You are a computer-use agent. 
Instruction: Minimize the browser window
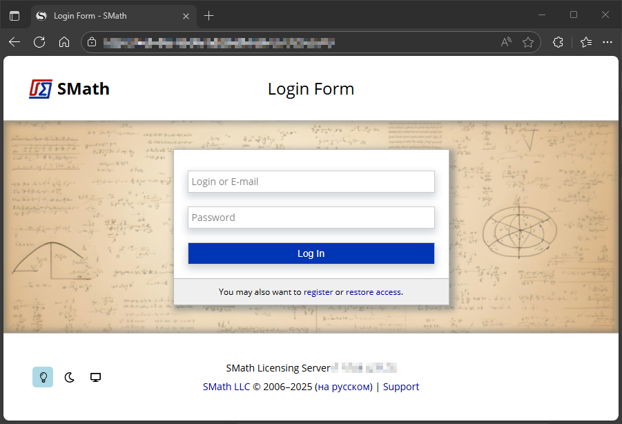pyautogui.click(x=542, y=15)
